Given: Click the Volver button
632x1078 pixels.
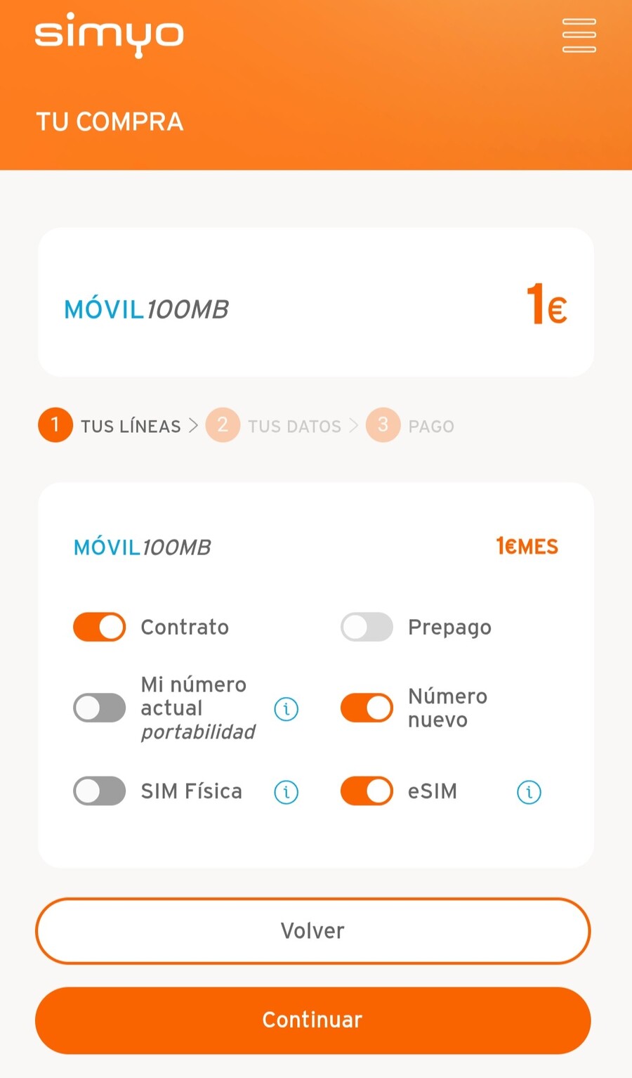Looking at the screenshot, I should point(312,930).
